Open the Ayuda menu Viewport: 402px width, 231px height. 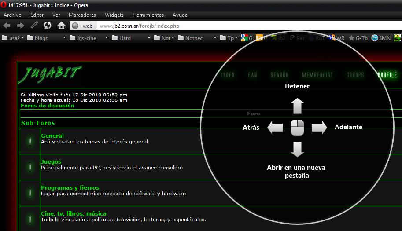[x=180, y=15]
